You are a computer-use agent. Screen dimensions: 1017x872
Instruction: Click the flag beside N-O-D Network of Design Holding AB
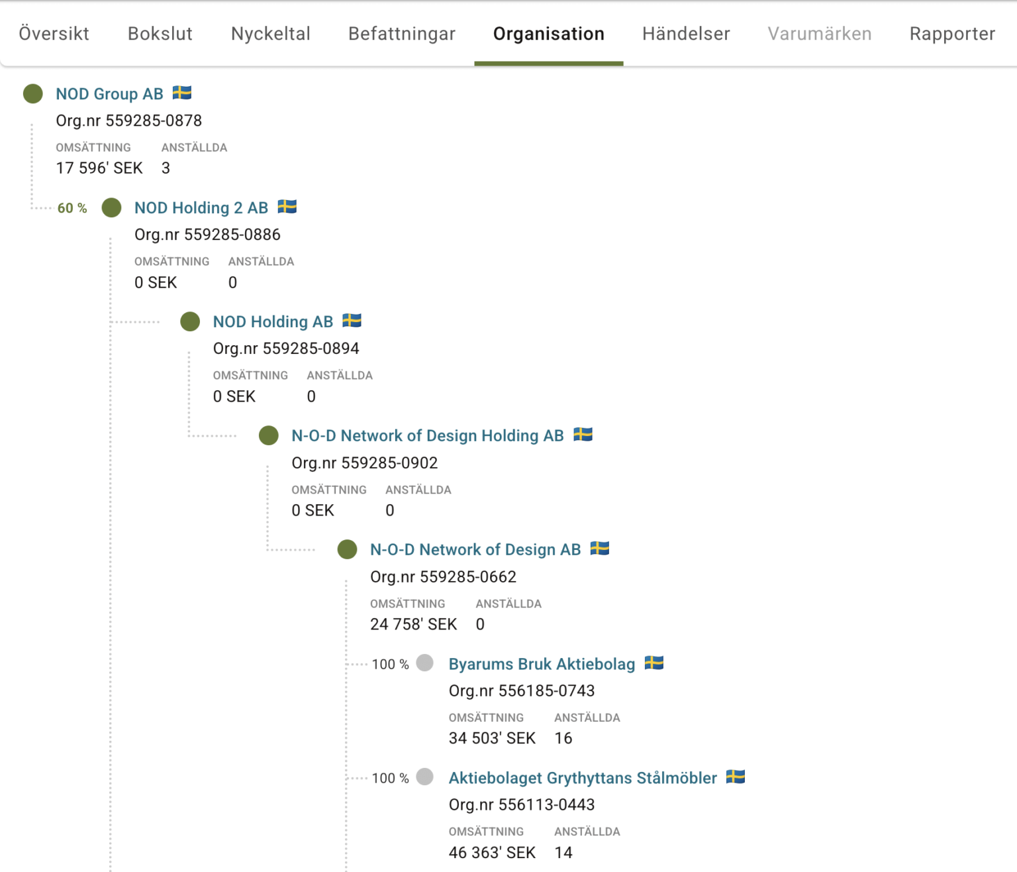tap(583, 435)
